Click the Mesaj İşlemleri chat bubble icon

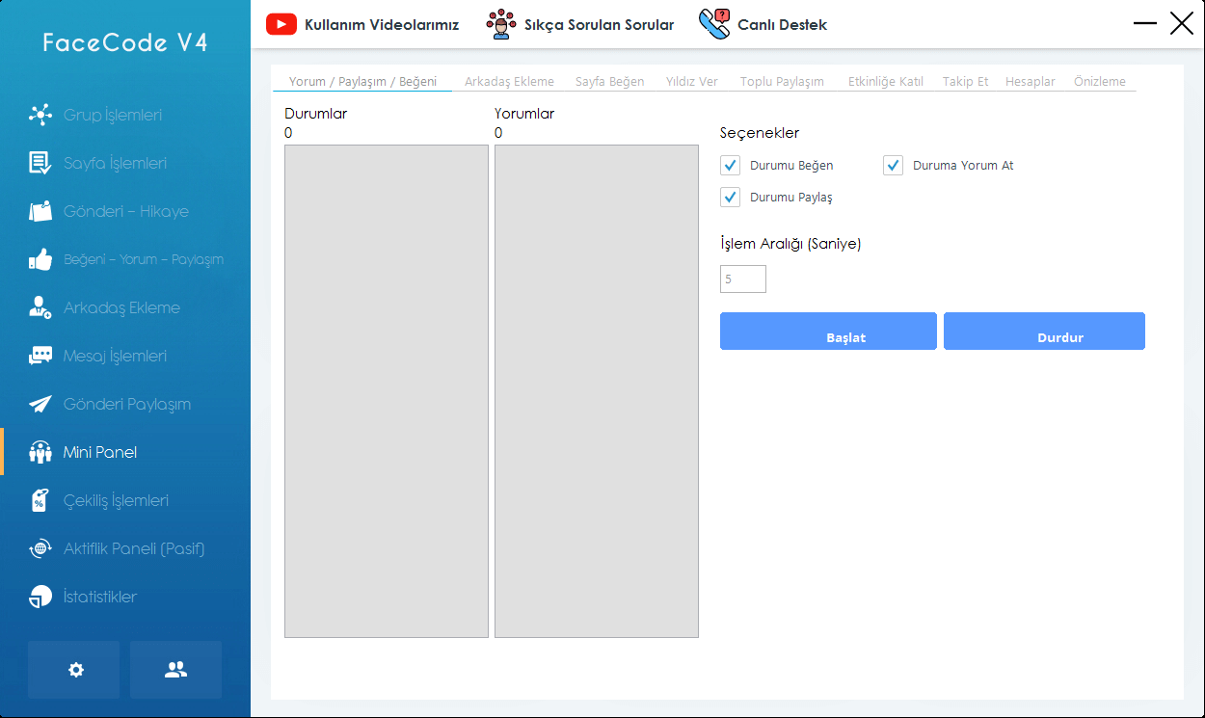tap(40, 356)
